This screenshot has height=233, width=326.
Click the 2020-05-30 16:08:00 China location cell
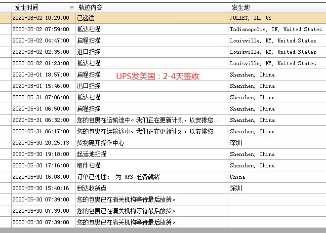coord(237,177)
